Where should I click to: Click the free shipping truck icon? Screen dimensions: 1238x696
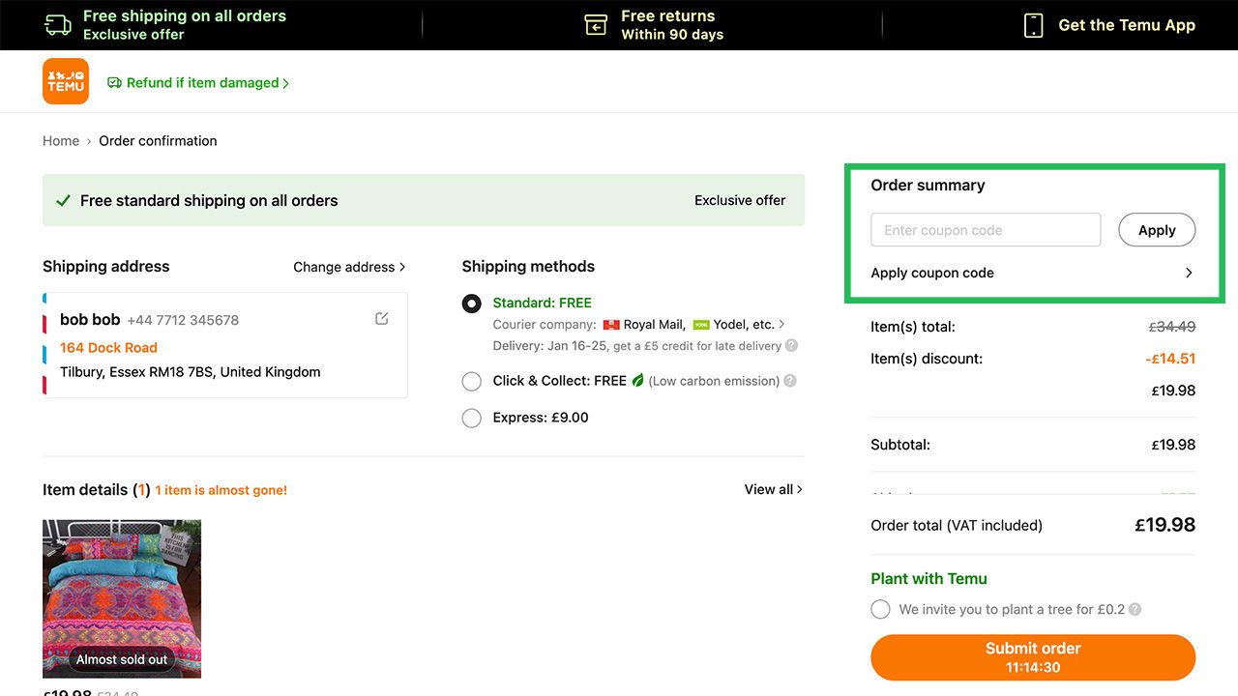pos(58,25)
